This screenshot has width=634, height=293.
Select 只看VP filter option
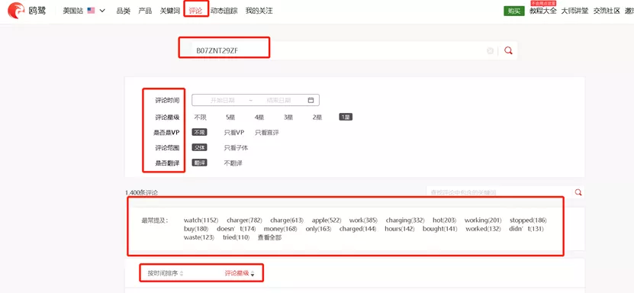tap(234, 133)
